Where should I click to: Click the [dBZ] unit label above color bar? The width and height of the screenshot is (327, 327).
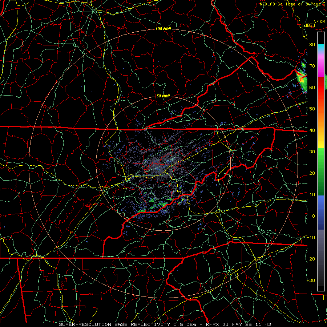click(308, 25)
